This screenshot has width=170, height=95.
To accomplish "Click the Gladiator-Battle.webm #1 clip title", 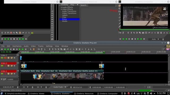I will click(x=85, y=71).
